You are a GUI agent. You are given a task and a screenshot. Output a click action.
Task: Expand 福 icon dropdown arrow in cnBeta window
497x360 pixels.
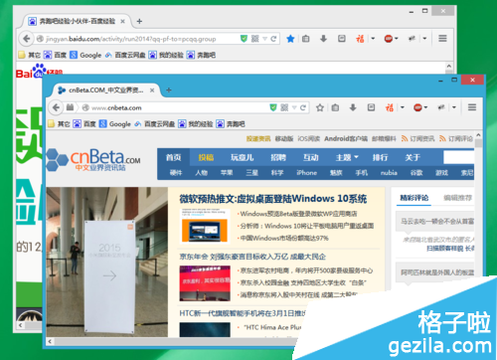click(403, 107)
